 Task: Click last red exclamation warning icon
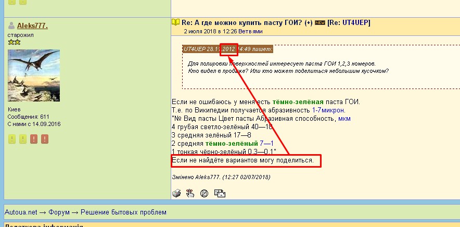(x=45, y=139)
